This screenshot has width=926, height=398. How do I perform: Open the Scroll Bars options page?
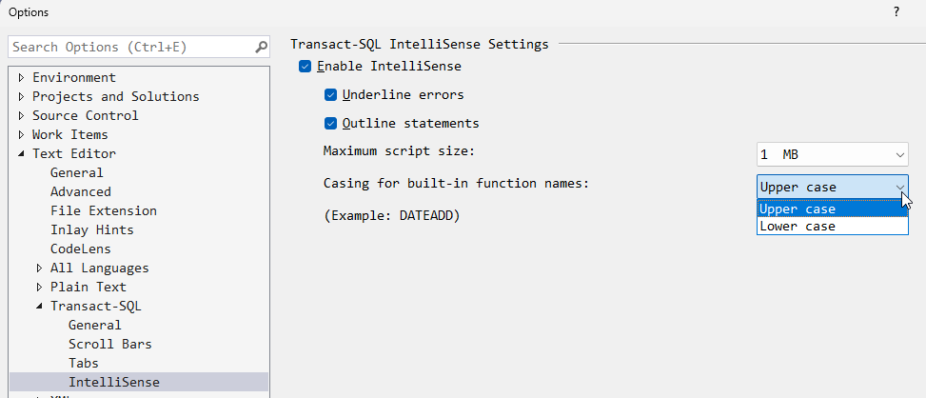[109, 344]
